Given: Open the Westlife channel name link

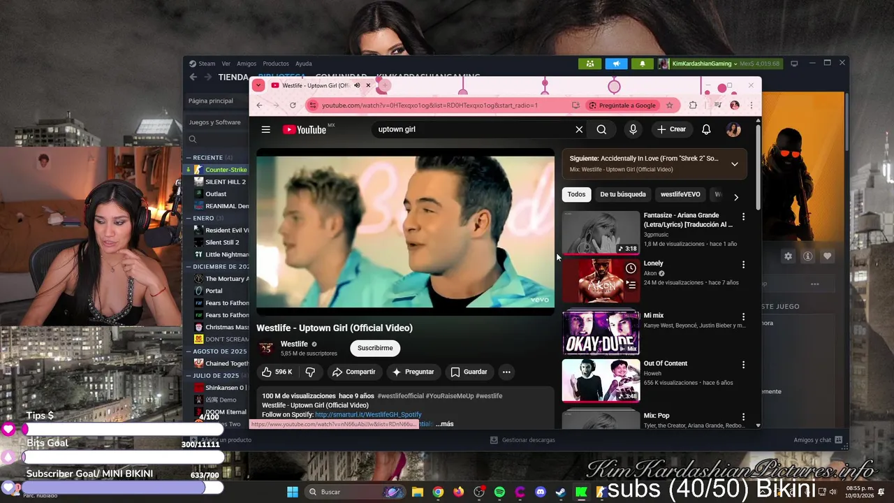Looking at the screenshot, I should [294, 344].
